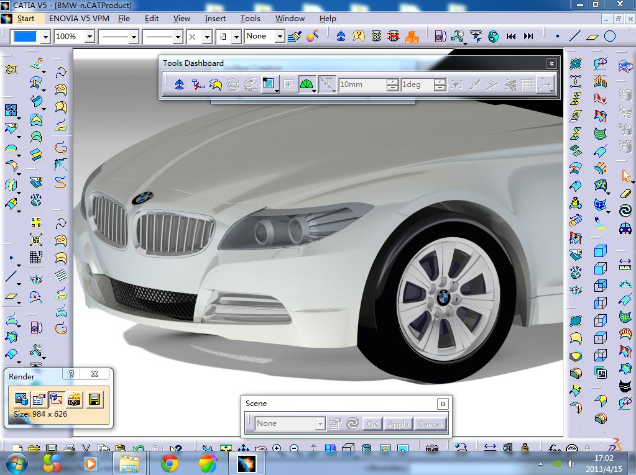The image size is (636, 475).
Task: Click the second icon in the Render panel
Action: pyautogui.click(x=39, y=400)
